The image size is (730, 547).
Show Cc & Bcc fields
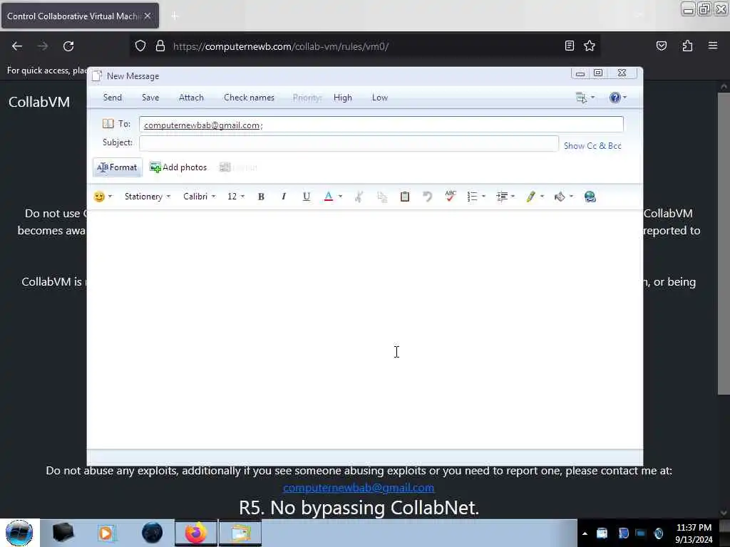592,145
